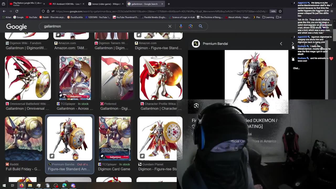Image resolution: width=336 pixels, height=189 pixels.
Task: Open OBS Studio from taskbar
Action: (x=56, y=186)
